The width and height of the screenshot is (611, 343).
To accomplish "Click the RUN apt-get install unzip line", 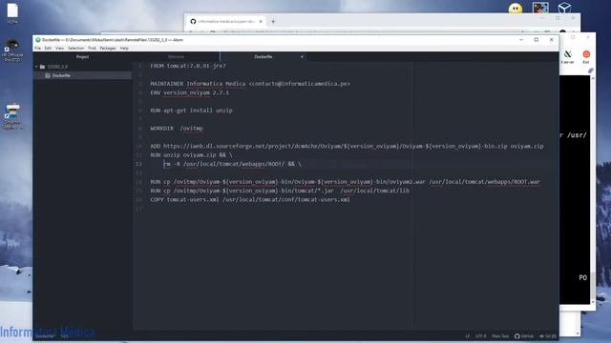I will [191, 111].
